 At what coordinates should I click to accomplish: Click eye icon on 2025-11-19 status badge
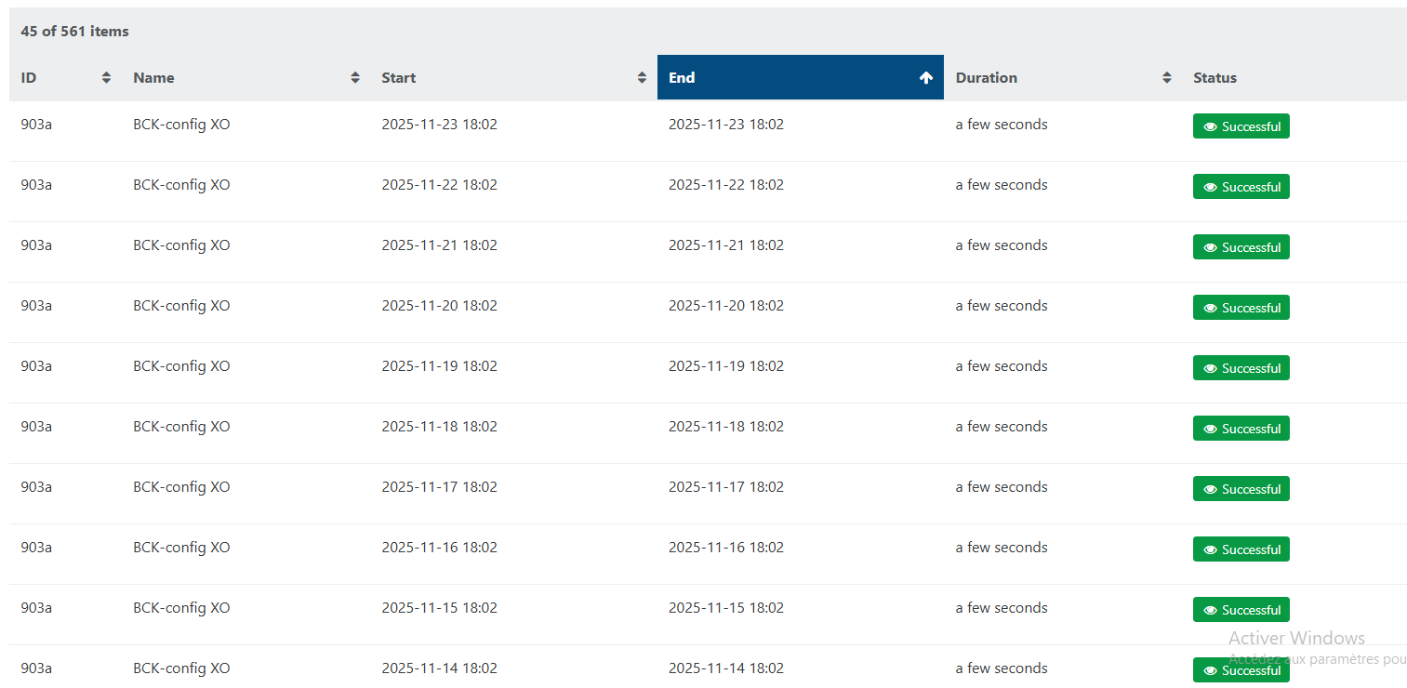coord(1211,368)
